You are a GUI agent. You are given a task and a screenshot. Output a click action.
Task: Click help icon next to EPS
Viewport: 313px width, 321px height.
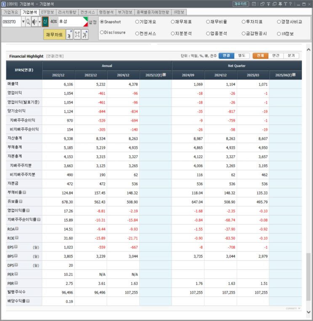[16, 247]
